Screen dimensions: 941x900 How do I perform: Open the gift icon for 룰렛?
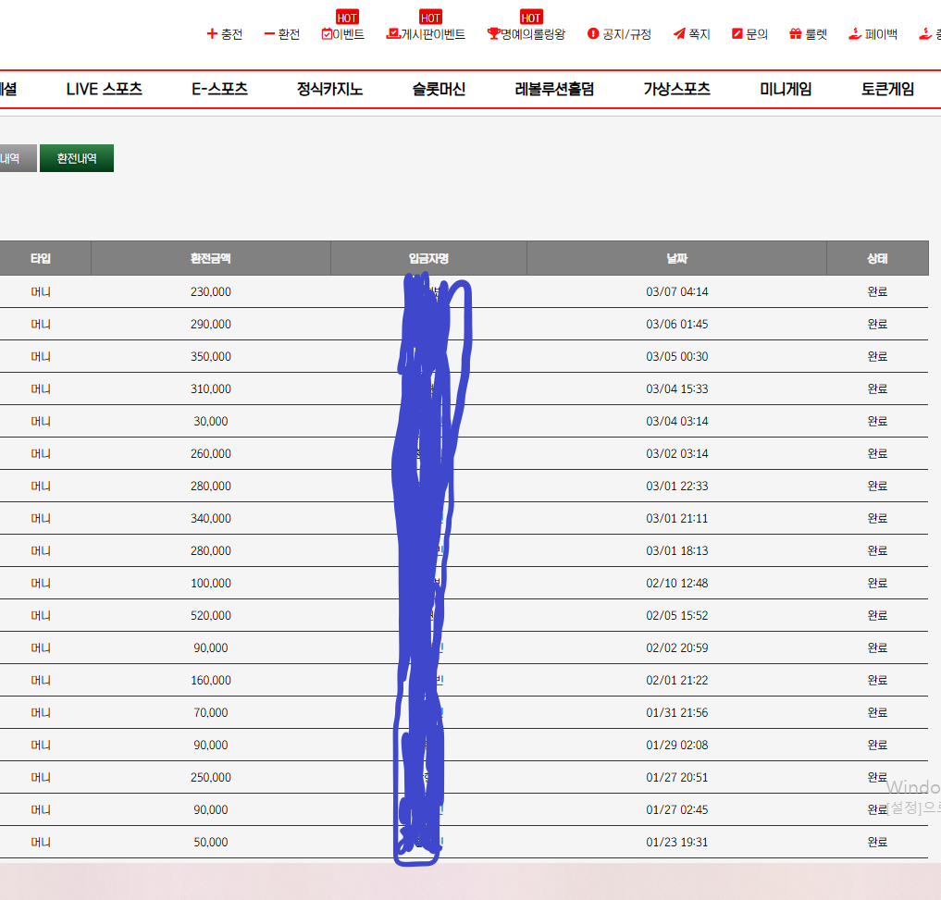click(795, 34)
